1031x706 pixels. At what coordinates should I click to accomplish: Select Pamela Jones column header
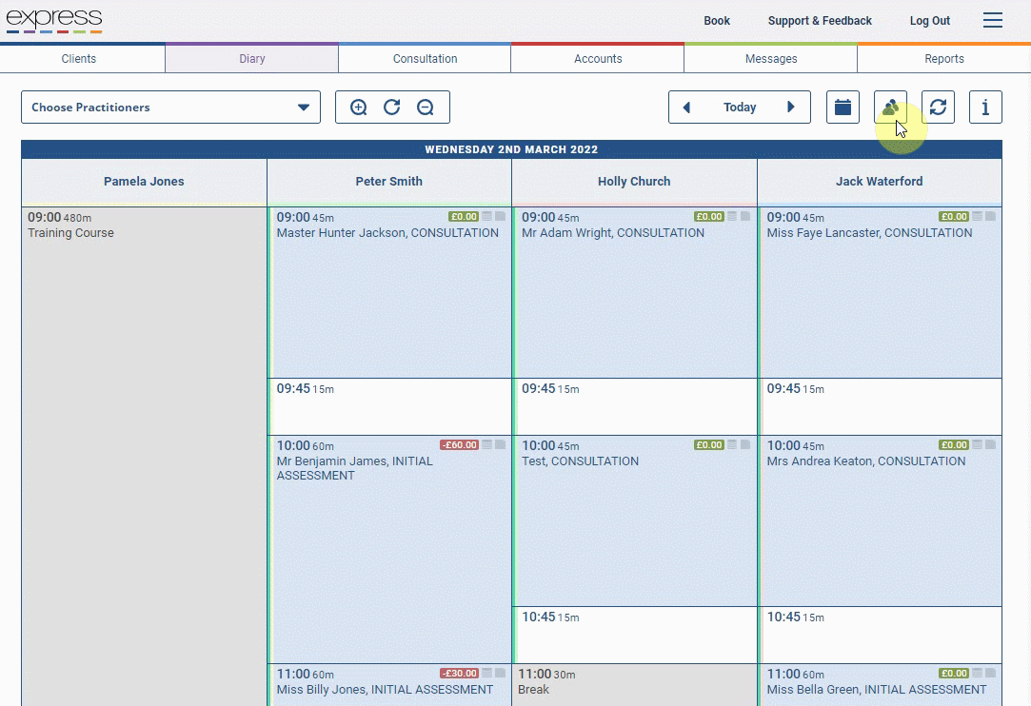coord(144,182)
